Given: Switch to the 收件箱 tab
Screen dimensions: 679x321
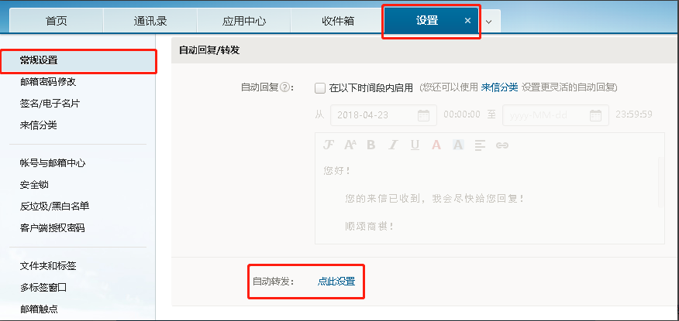Looking at the screenshot, I should click(338, 21).
